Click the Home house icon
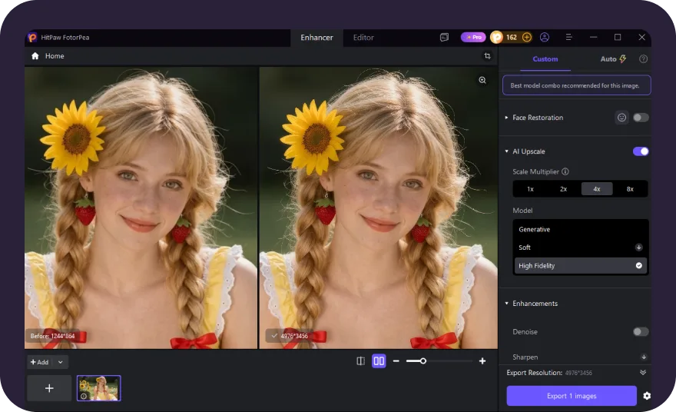The image size is (676, 412). coord(35,55)
